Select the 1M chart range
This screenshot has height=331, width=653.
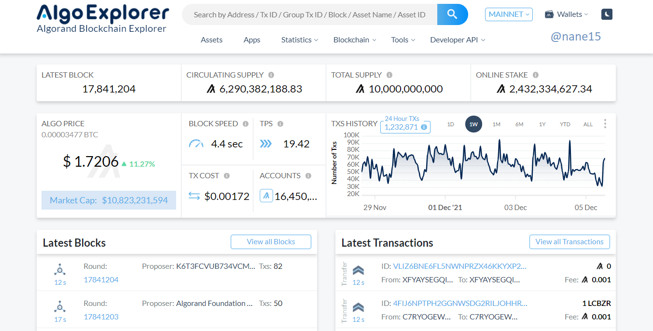496,124
